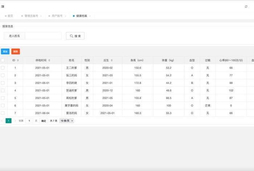The height and width of the screenshot is (171, 254).
Task: Go to next page arrow
Action: (15, 121)
